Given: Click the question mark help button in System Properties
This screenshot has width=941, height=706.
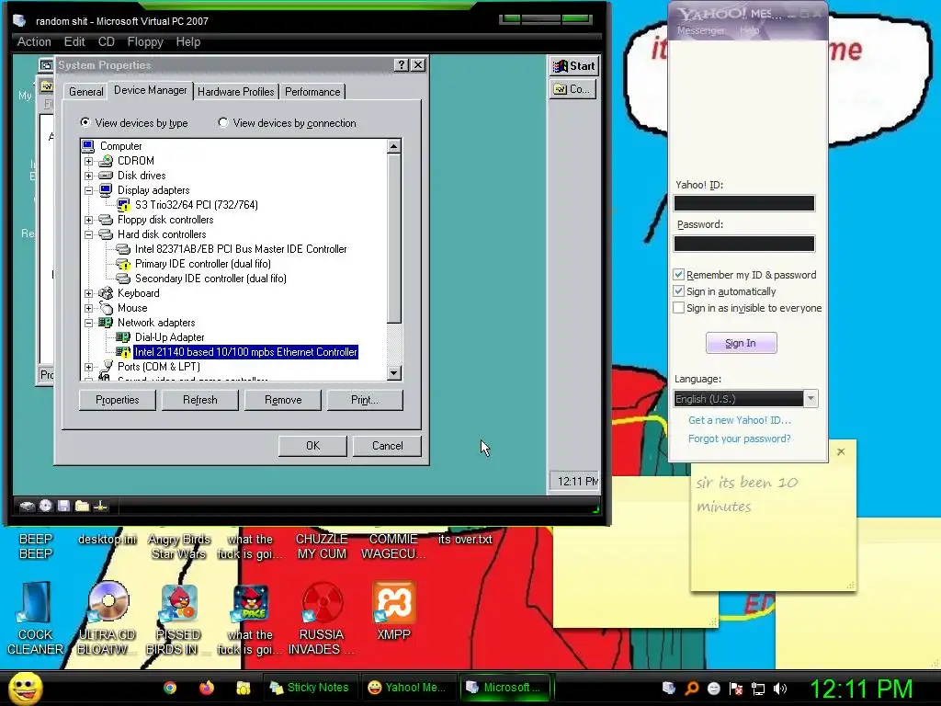Looking at the screenshot, I should 402,65.
